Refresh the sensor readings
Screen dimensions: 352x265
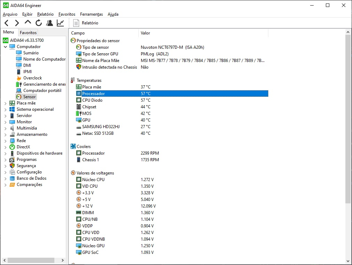(x=39, y=23)
